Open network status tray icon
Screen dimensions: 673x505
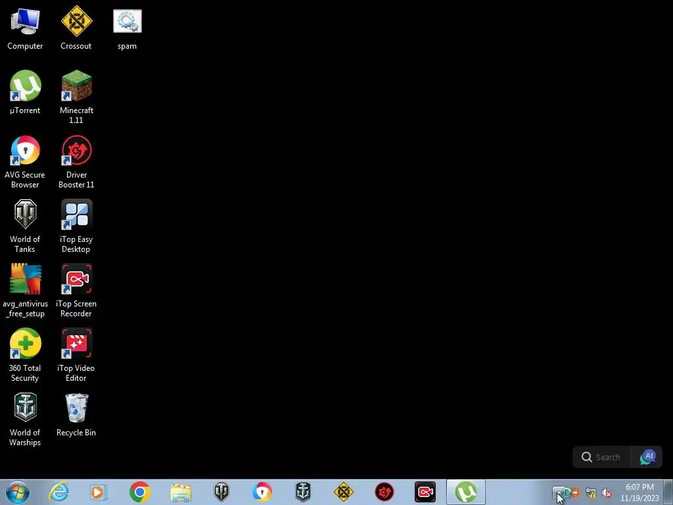591,493
